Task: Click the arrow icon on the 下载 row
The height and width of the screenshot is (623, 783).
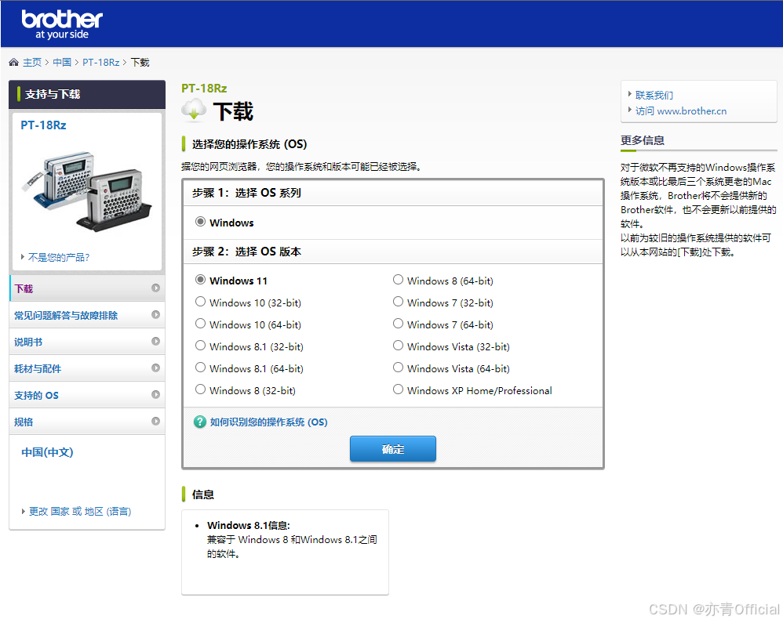Action: tap(156, 288)
